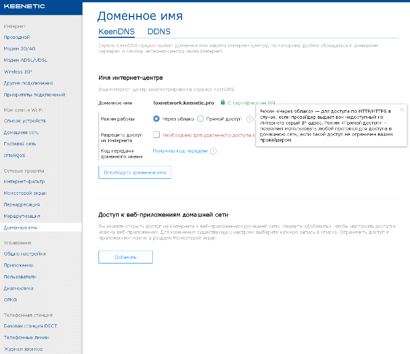Click the Доменное имя page heading

pyautogui.click(x=140, y=16)
